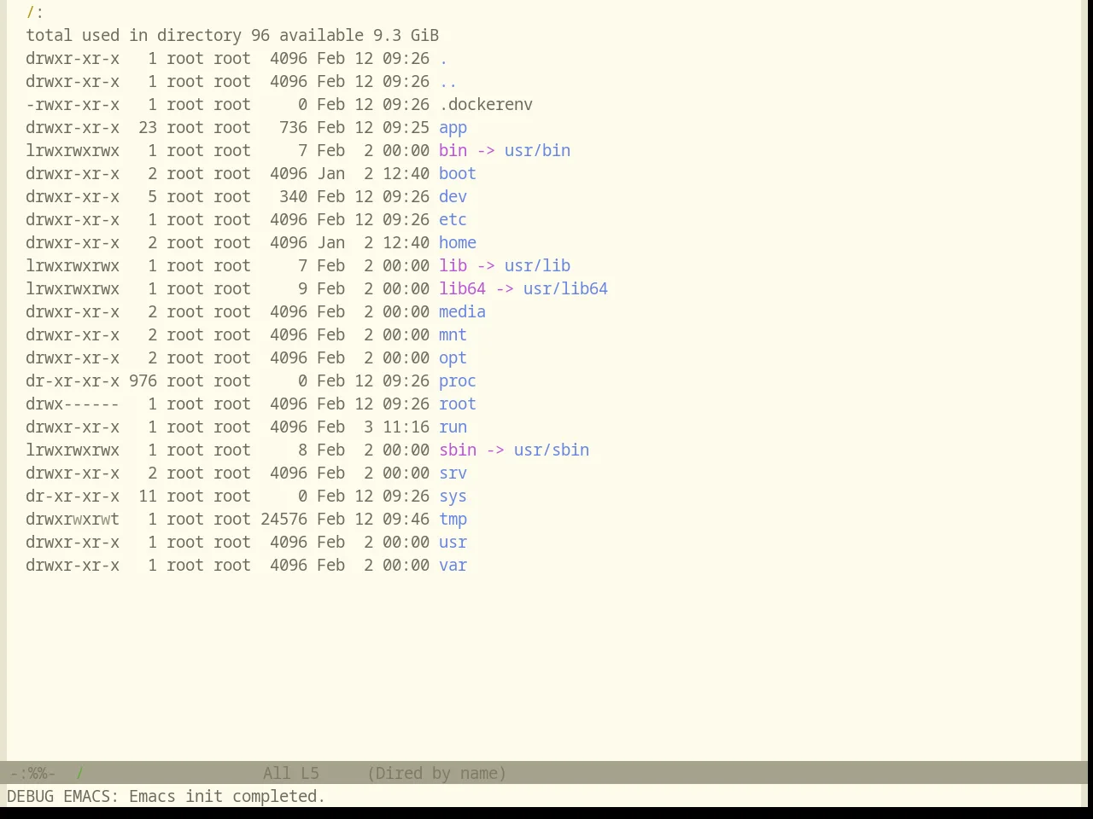The image size is (1093, 819).
Task: Open the usr directory entry
Action: tap(453, 543)
